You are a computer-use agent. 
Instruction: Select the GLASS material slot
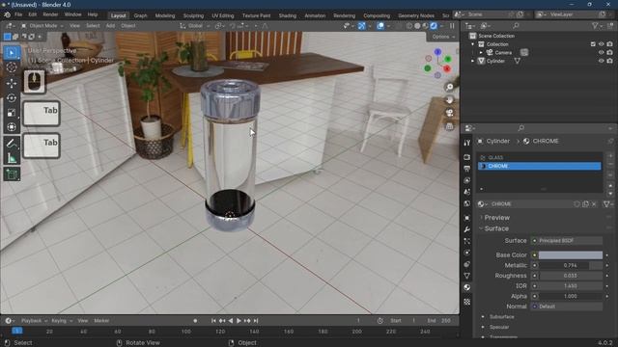click(539, 157)
